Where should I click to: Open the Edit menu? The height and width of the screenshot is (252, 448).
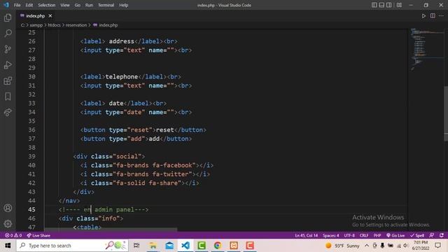[x=29, y=5]
